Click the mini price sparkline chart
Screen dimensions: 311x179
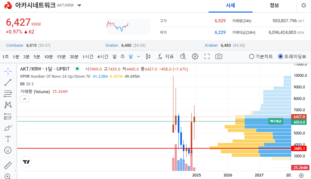(x=128, y=27)
